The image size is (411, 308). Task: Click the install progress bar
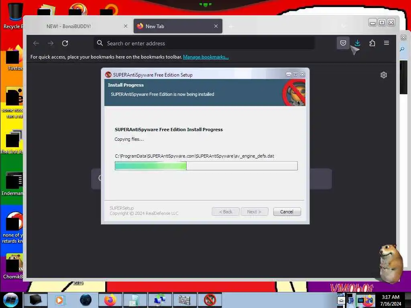[x=206, y=166]
